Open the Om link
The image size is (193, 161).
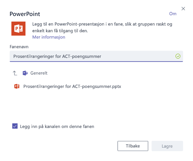coord(173,14)
